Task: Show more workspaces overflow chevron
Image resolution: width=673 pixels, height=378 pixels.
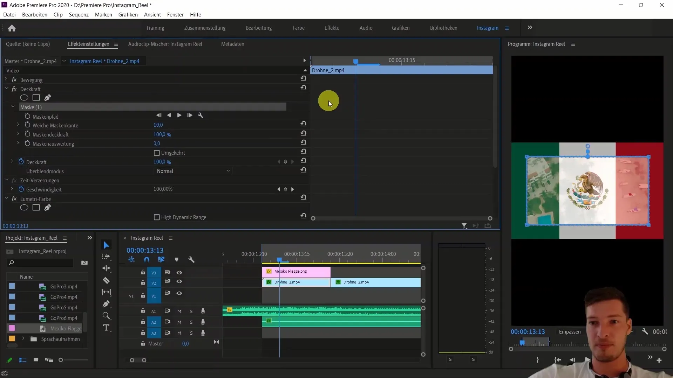Action: [x=530, y=28]
